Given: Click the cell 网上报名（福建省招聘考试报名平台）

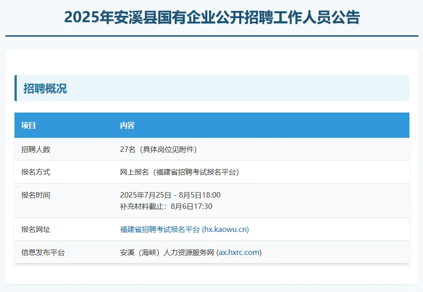Looking at the screenshot, I should tap(180, 172).
